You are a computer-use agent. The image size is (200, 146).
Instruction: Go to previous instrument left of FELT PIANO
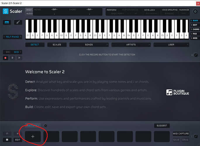click(x=4, y=37)
